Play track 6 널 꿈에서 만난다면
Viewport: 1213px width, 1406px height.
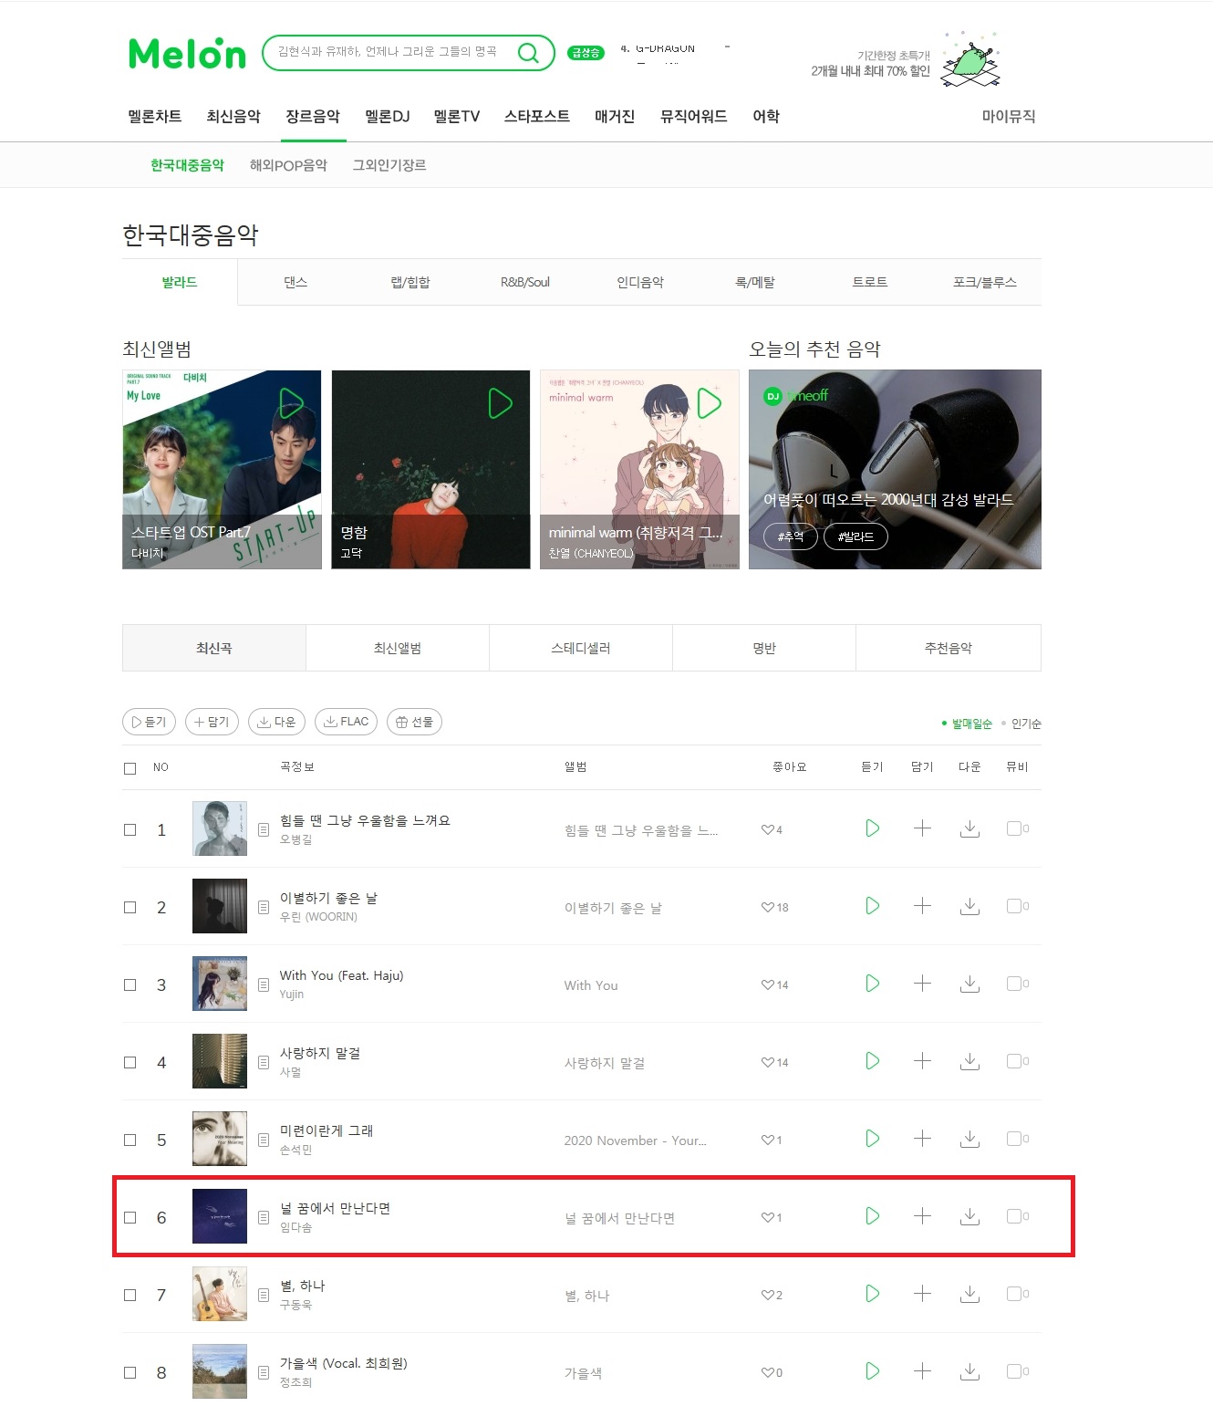pos(873,1216)
